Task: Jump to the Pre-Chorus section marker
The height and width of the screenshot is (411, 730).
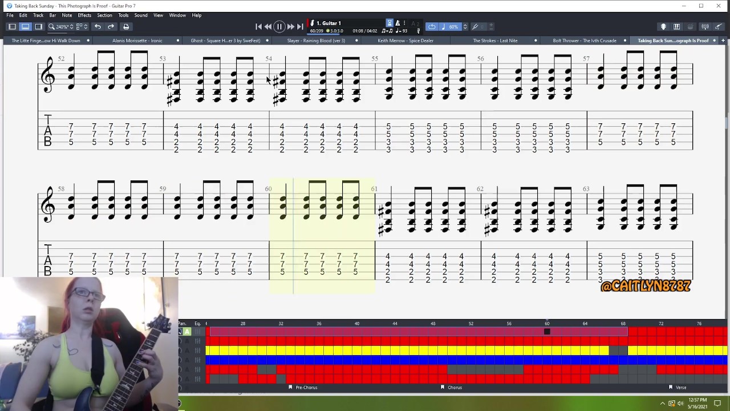Action: click(303, 388)
